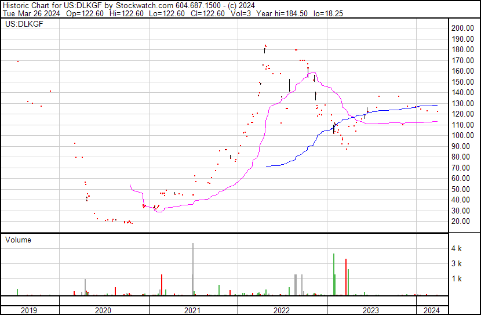Select the 2020 year segment

pyautogui.click(x=104, y=310)
